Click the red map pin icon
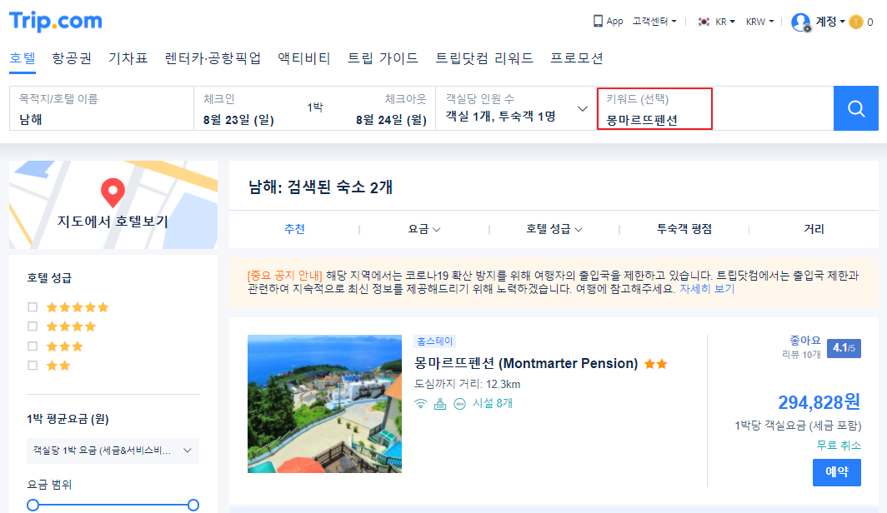 [113, 192]
